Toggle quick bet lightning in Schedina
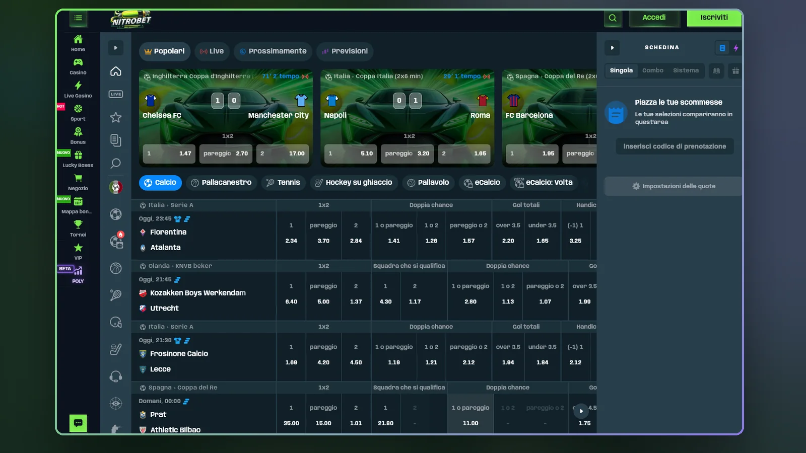The image size is (806, 453). point(736,48)
